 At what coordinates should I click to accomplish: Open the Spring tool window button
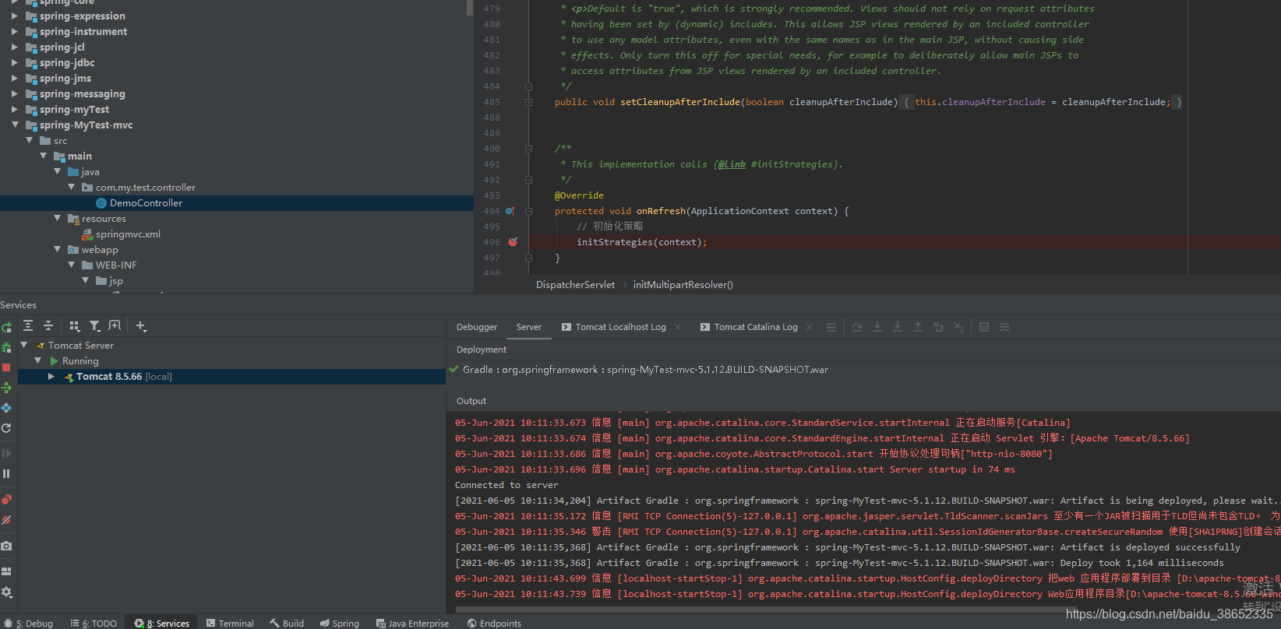pos(339,624)
